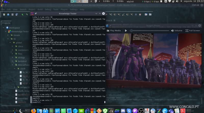This screenshot has width=204, height=113.
Task: Click the debugger Step into instruction icon
Action: (x=132, y=14)
